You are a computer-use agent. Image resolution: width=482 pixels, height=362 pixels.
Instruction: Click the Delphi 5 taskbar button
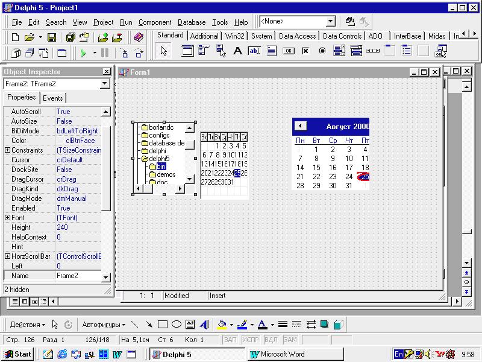(197, 354)
